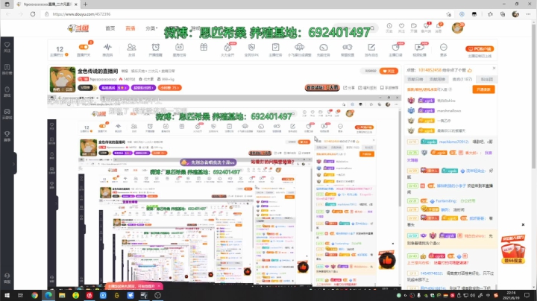This screenshot has height=301, width=537.
Task: Add page to favorites star icon
Action: [449, 14]
